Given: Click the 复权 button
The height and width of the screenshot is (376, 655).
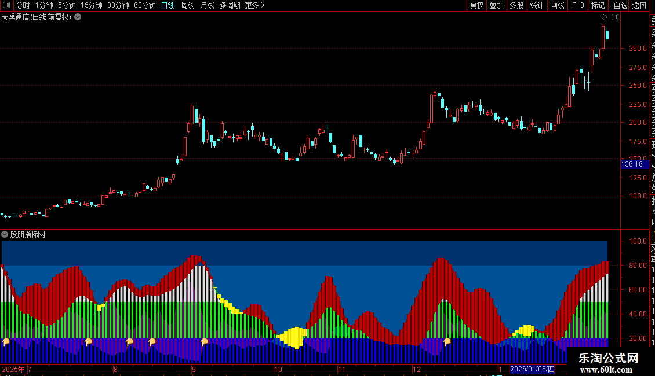Looking at the screenshot, I should [x=476, y=5].
